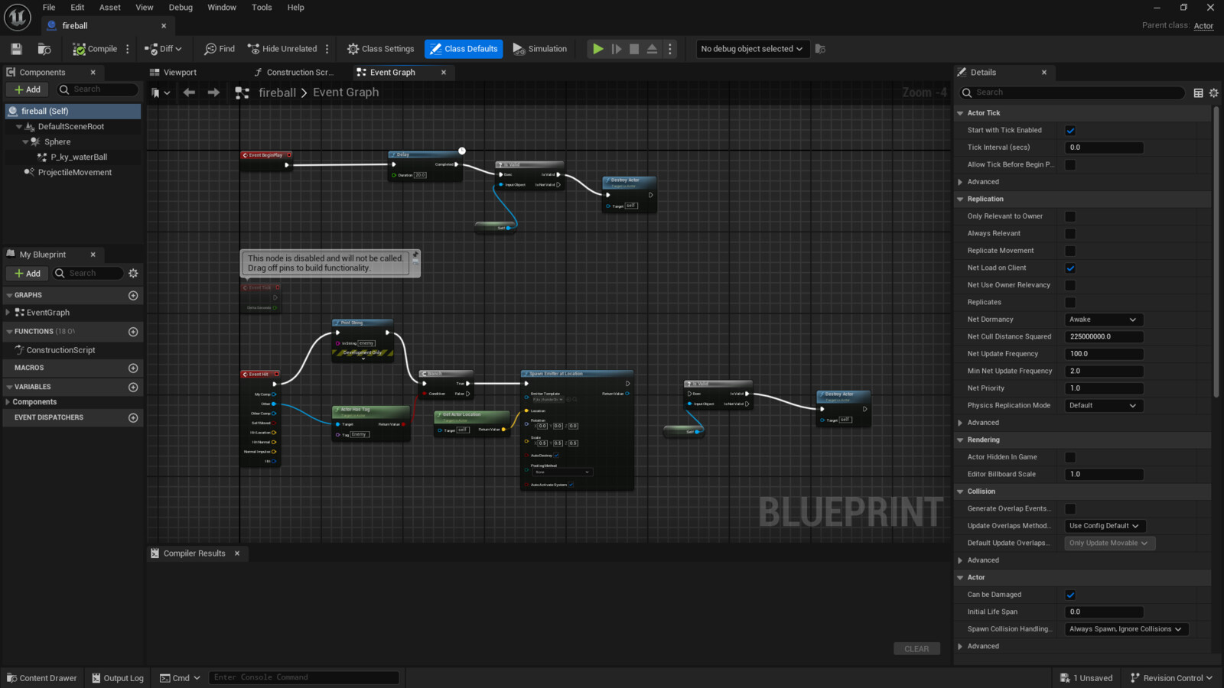Enable Always Relevant checkbox

coord(1070,234)
